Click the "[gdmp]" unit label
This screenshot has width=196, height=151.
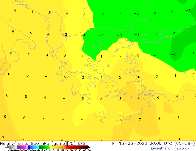pyautogui.click(x=59, y=144)
